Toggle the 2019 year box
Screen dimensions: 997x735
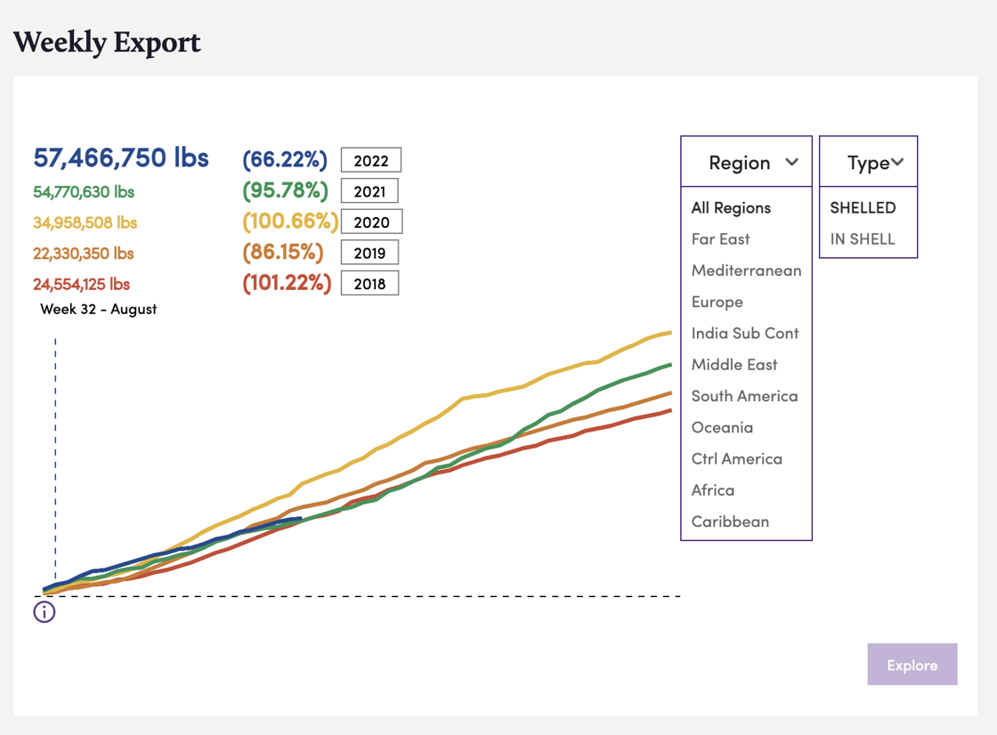pos(369,253)
